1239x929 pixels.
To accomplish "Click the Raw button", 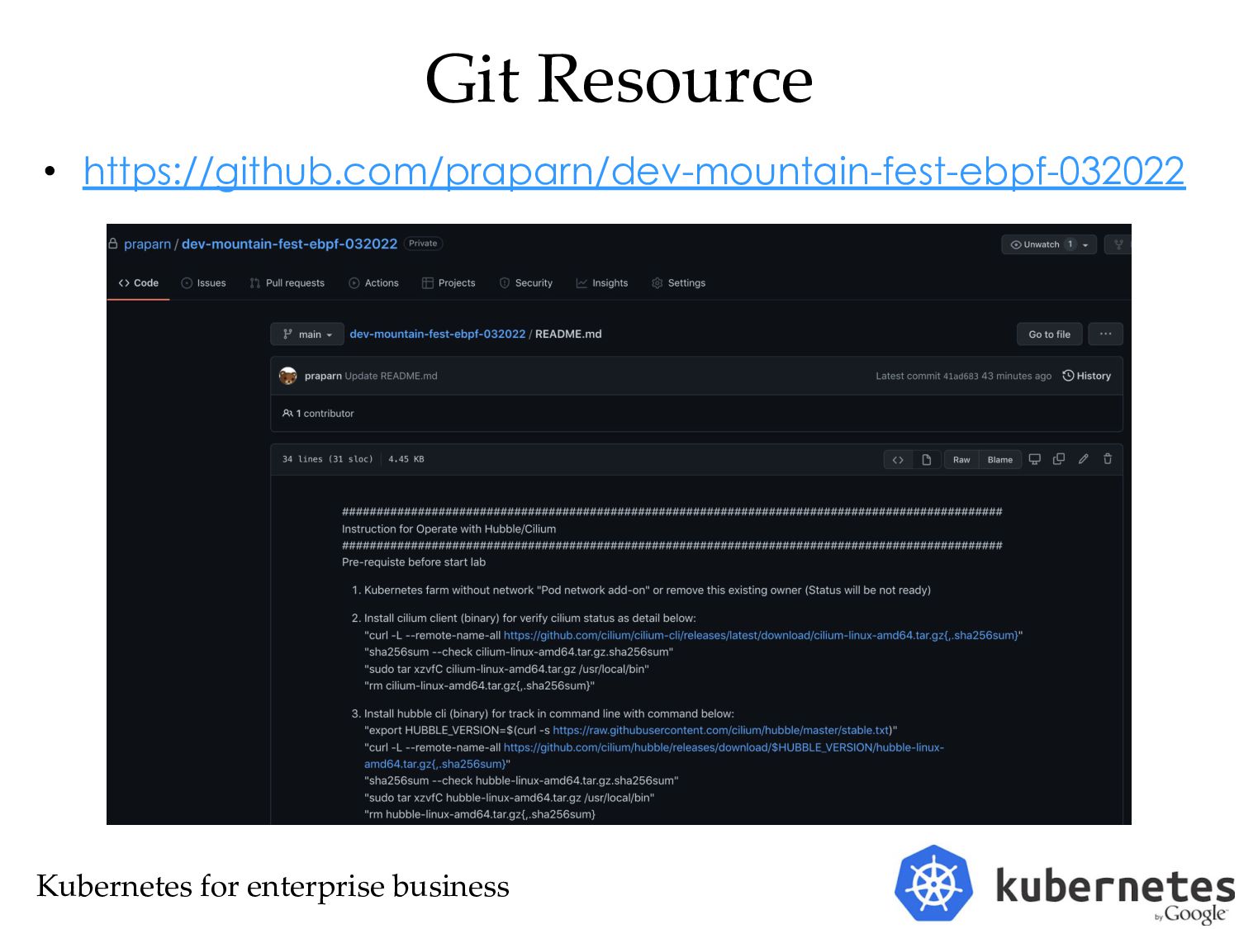I will (961, 460).
